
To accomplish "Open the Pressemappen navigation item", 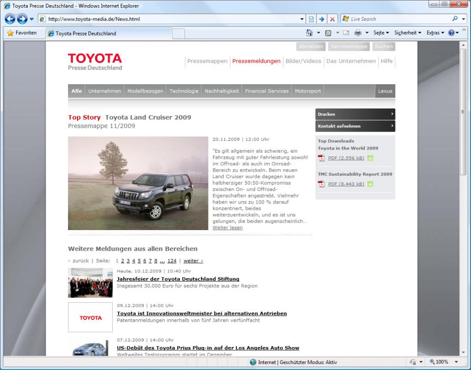I will (207, 61).
